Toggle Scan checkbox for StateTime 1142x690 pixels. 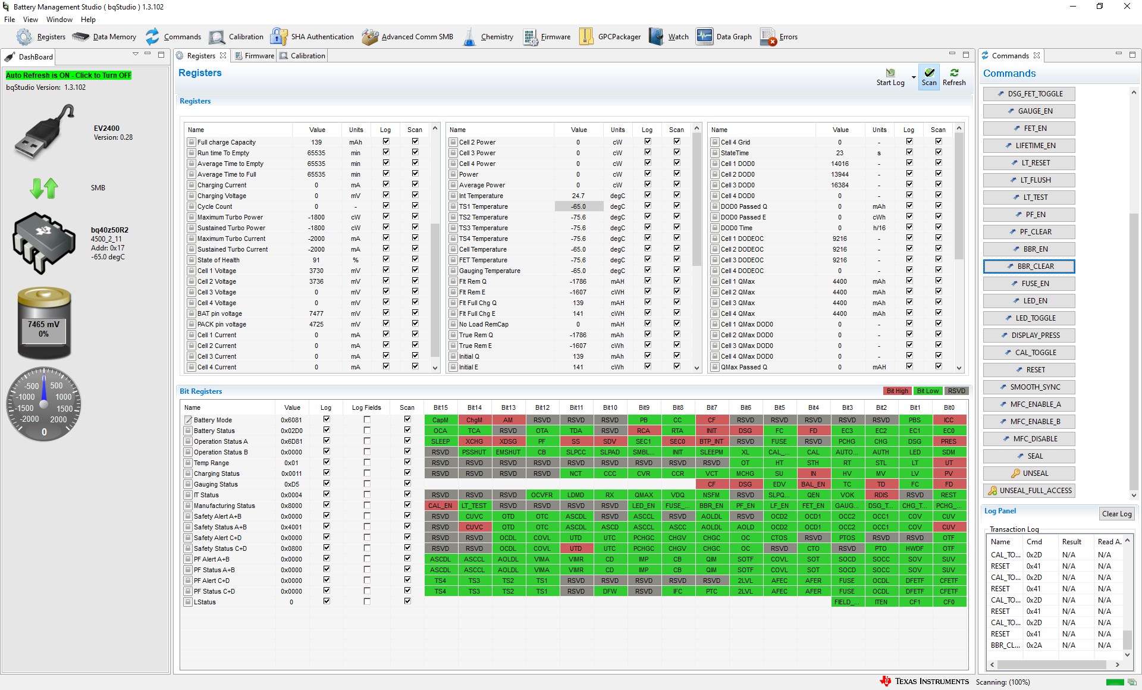tap(939, 152)
